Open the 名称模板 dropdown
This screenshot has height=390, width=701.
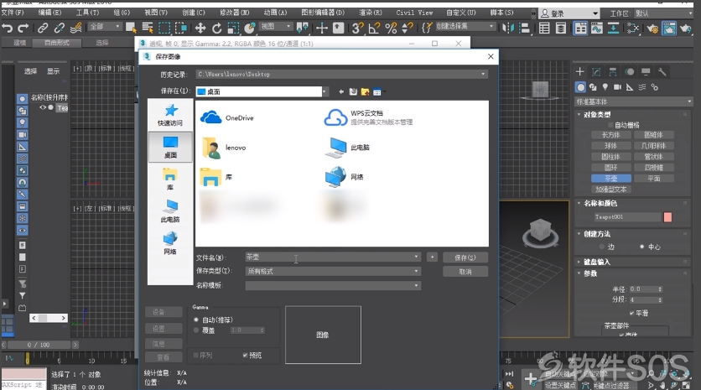(x=416, y=285)
